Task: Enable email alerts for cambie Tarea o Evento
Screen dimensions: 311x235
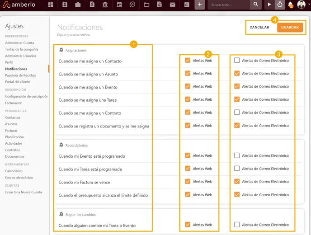Action: coord(237,225)
